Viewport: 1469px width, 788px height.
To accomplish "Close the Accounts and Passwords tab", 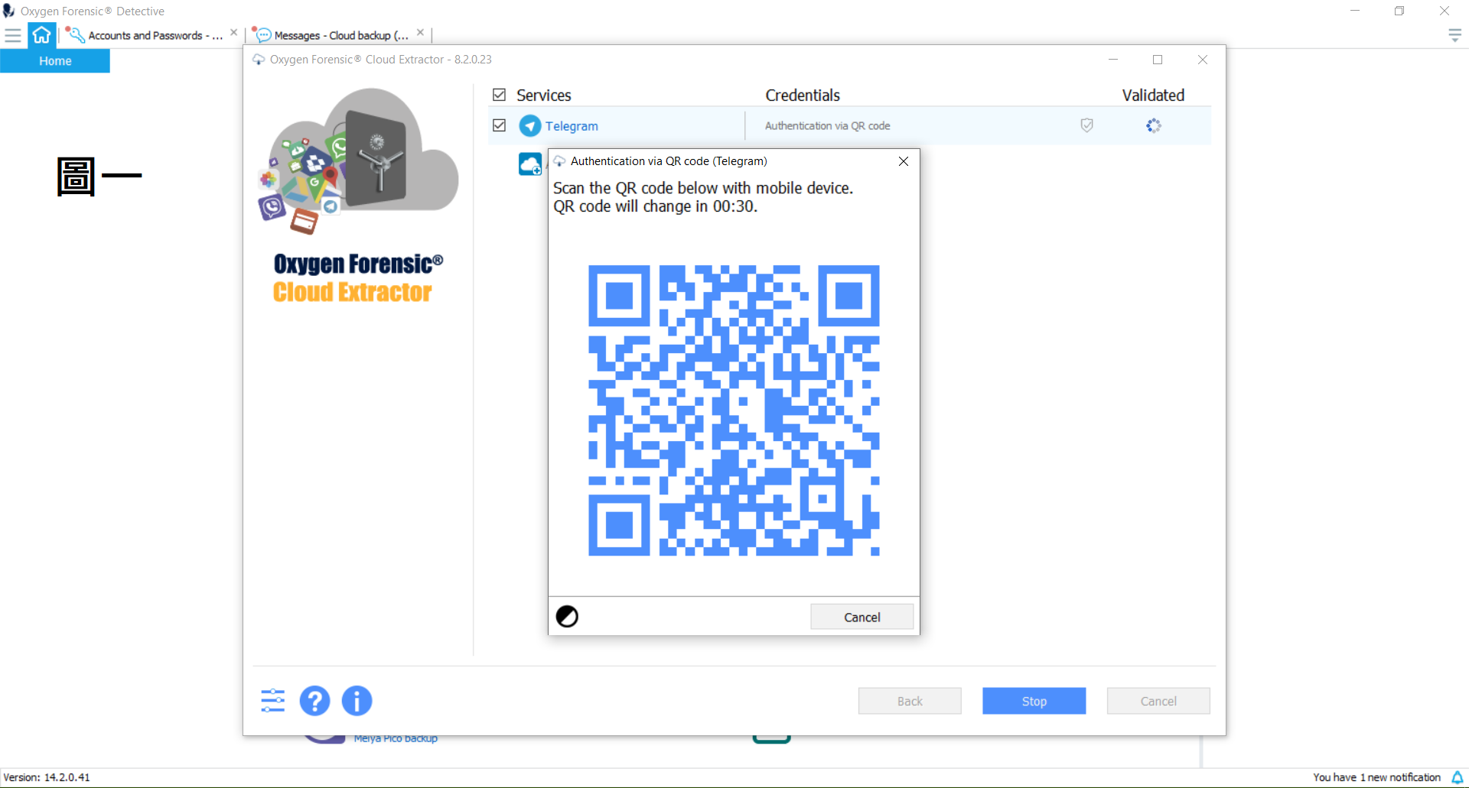I will pos(234,33).
